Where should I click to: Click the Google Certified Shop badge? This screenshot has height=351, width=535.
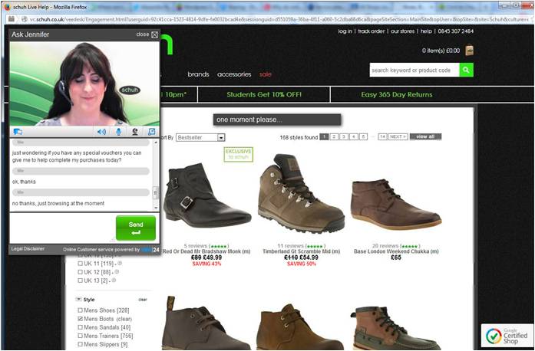[x=507, y=336]
